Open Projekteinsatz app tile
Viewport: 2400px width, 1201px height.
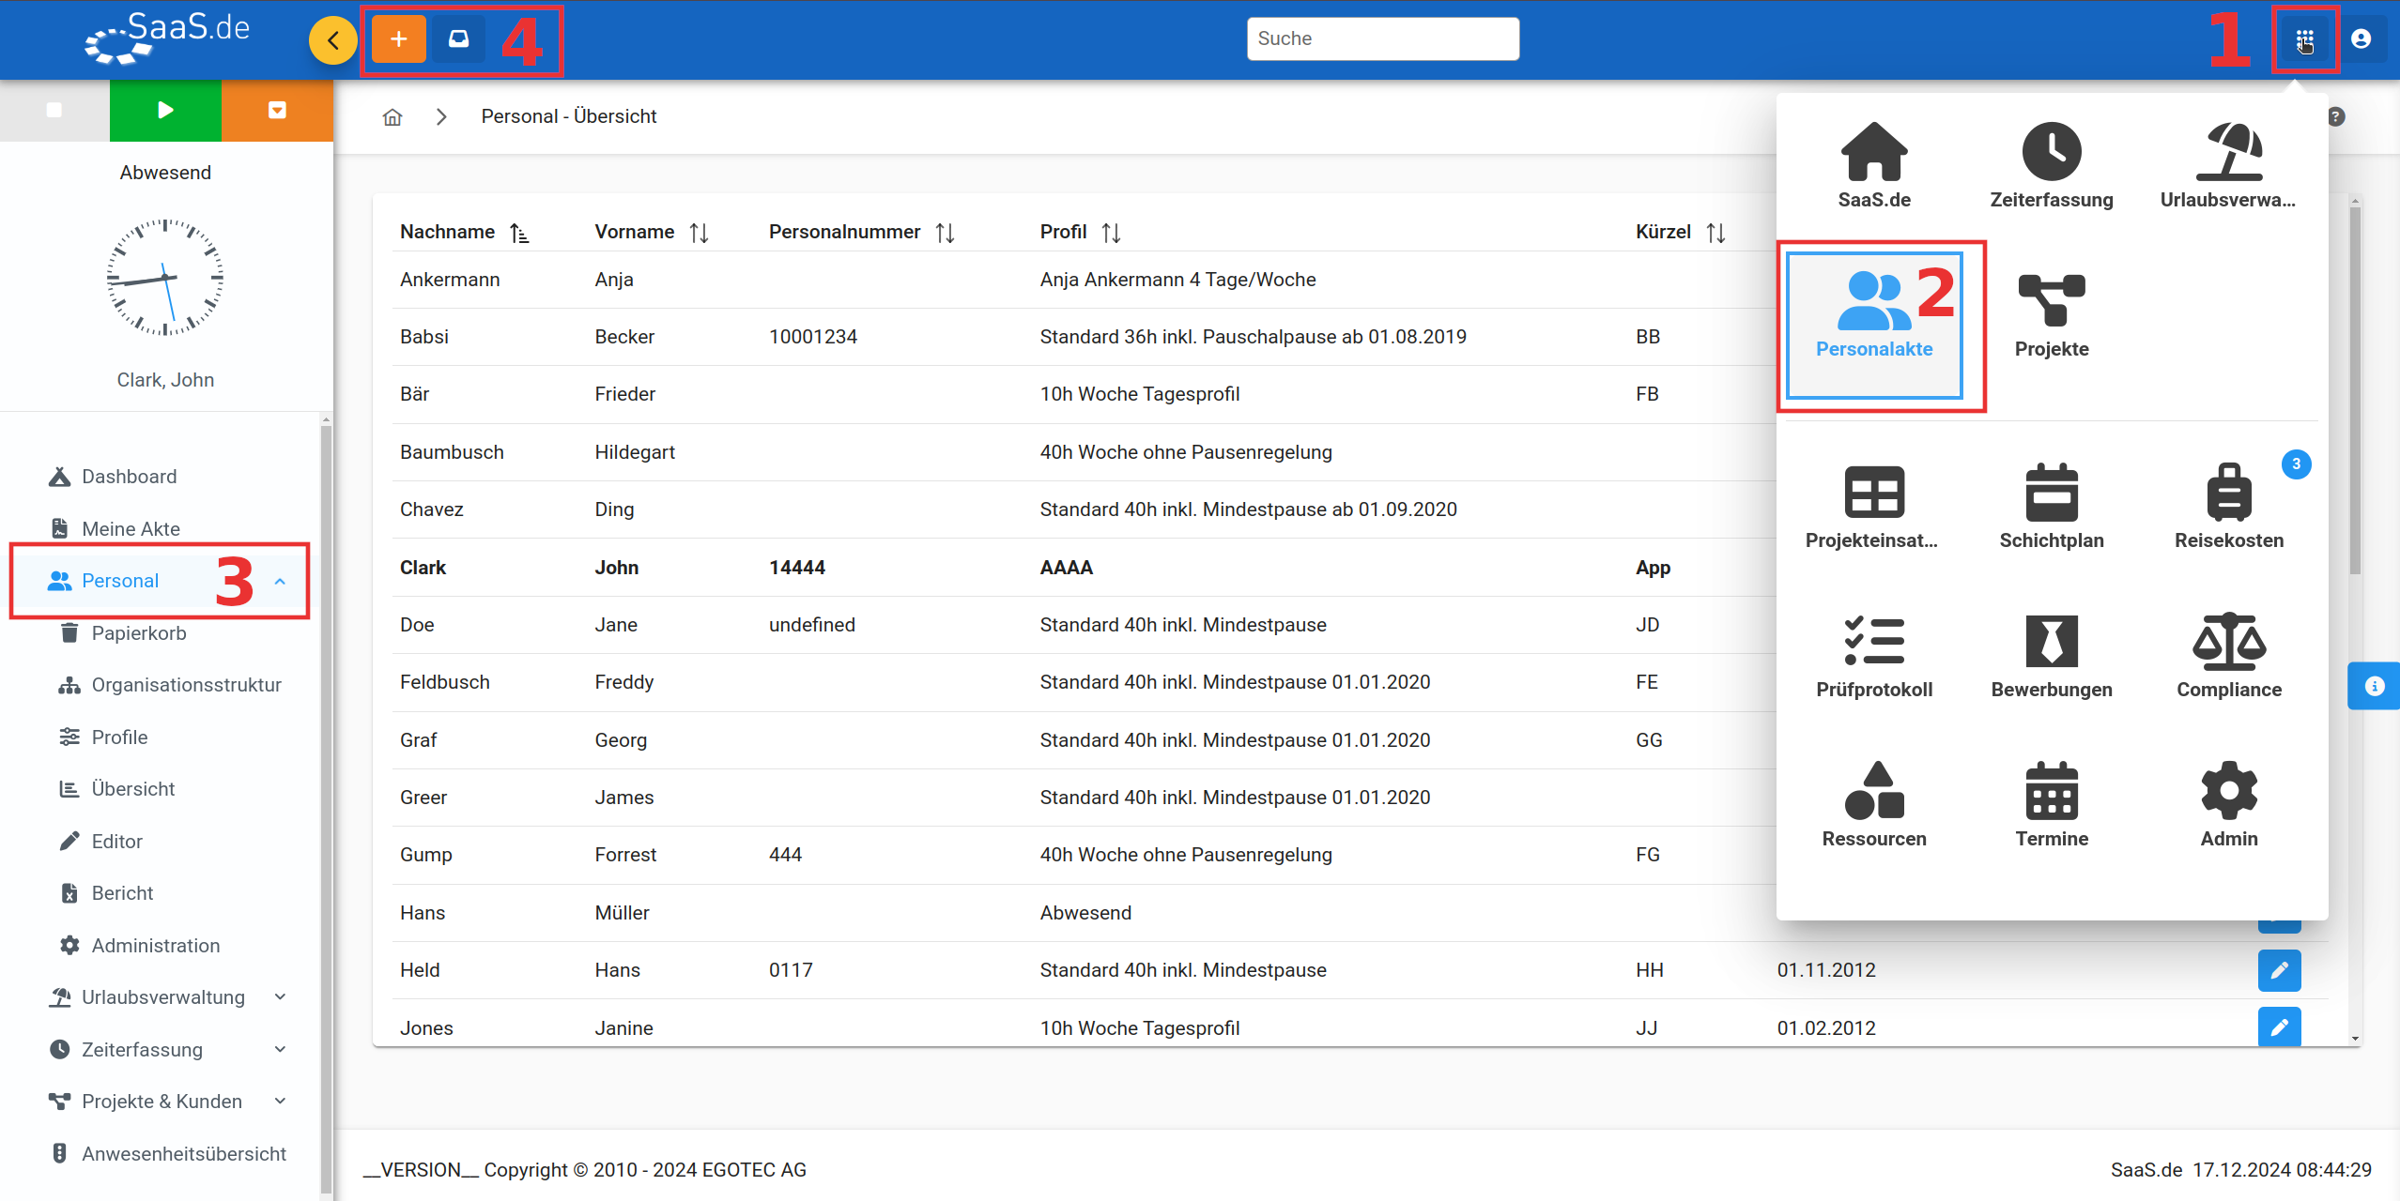(x=1872, y=507)
